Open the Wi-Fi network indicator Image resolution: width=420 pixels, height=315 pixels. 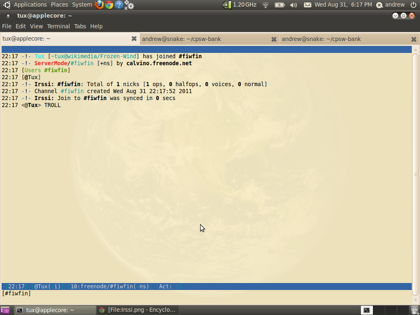[x=265, y=5]
